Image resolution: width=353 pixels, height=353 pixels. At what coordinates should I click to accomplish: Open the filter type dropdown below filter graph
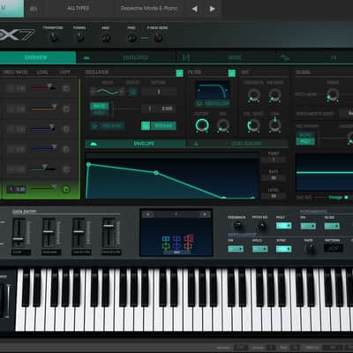213,103
